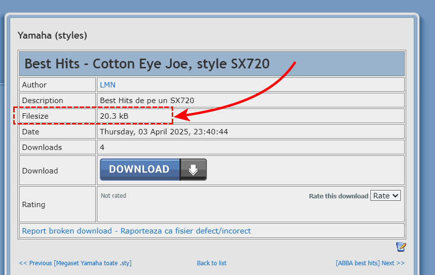Click Report broken download link
Viewport: 435px width, 275px height.
(x=136, y=231)
